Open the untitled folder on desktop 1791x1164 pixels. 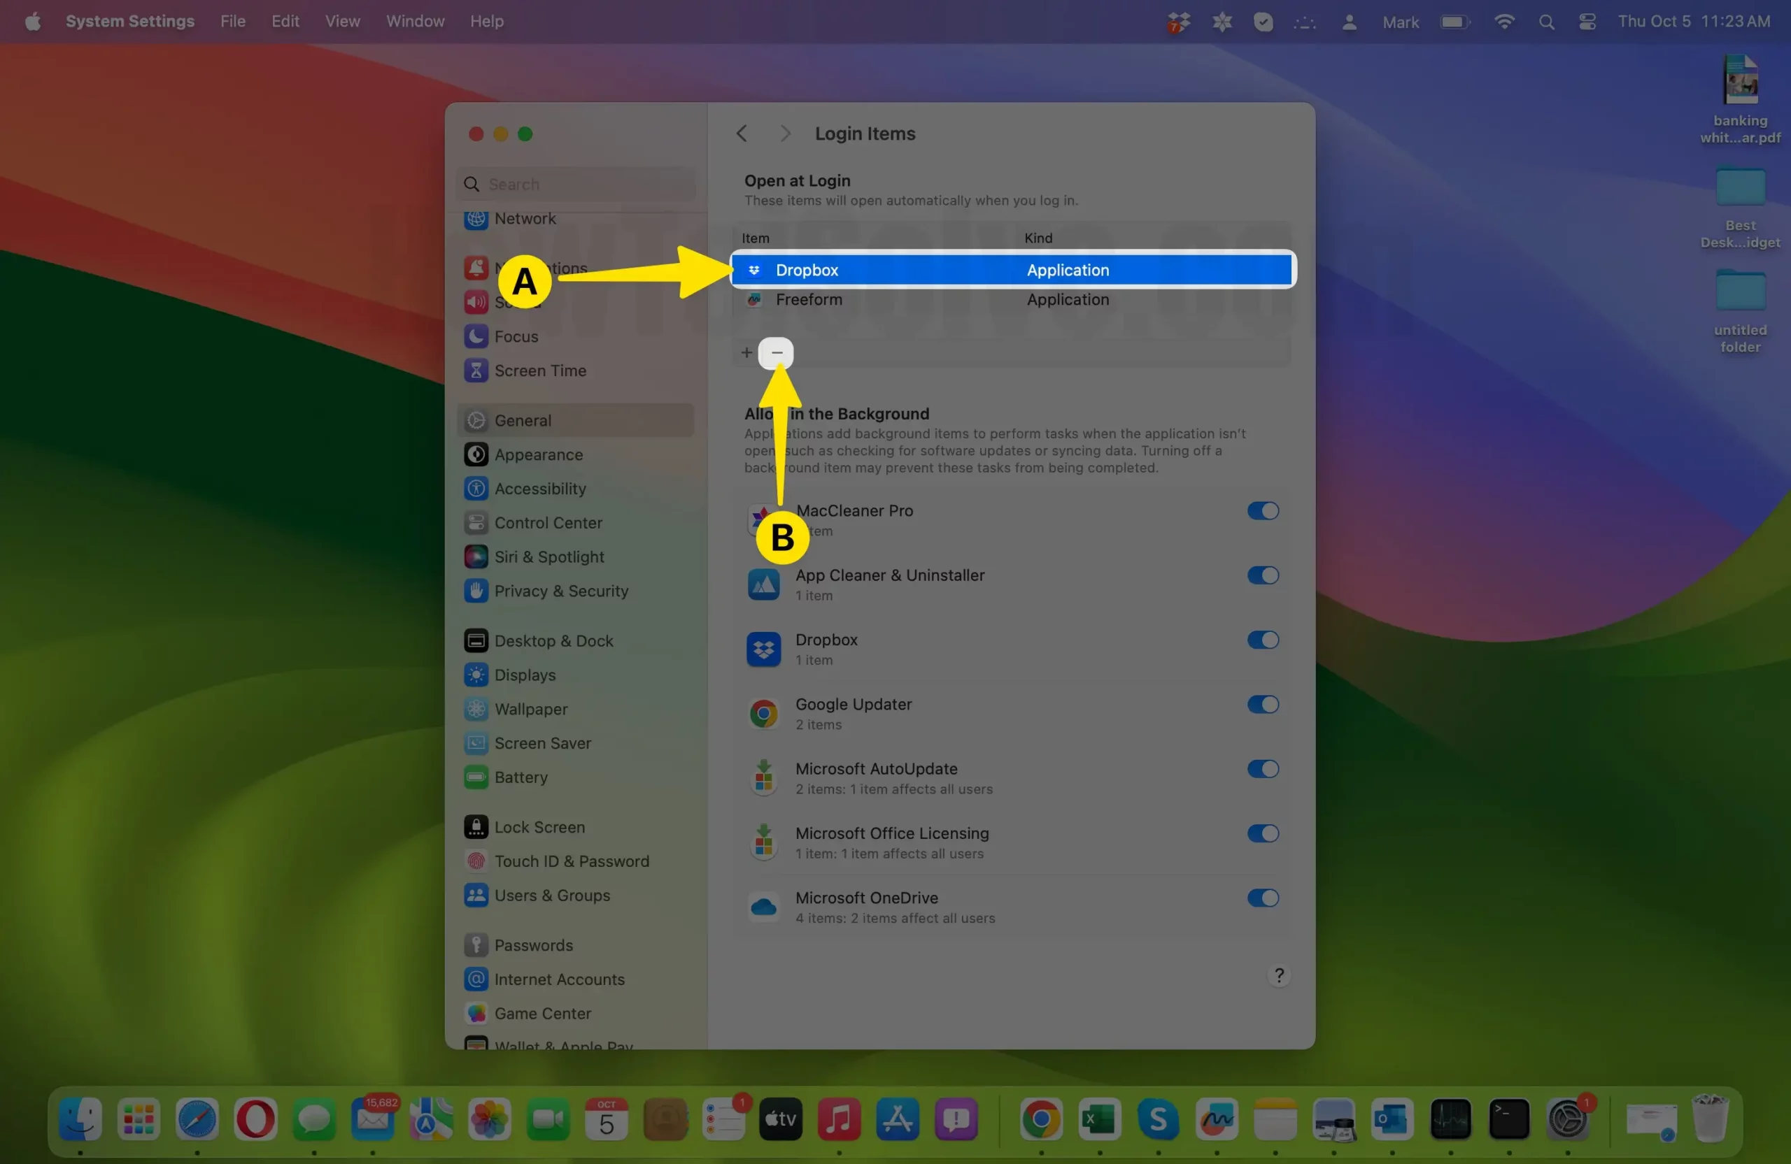pyautogui.click(x=1740, y=312)
